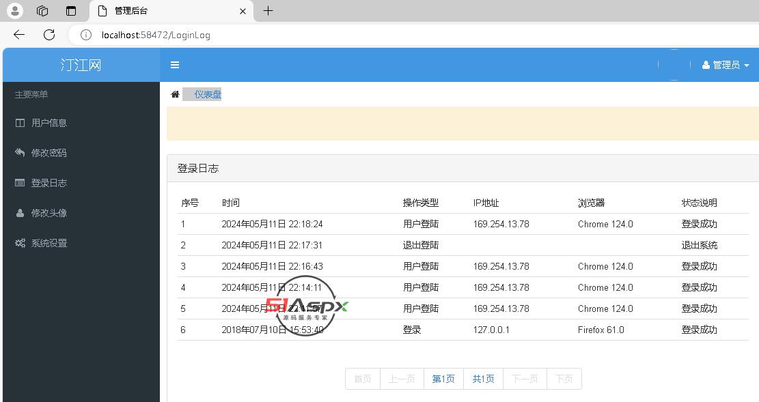Open the 仪表盘 breadcrumb link

[208, 94]
